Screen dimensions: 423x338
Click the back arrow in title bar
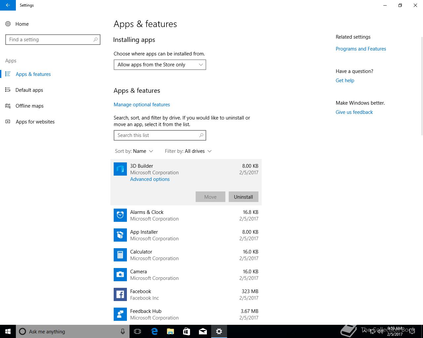tap(8, 5)
